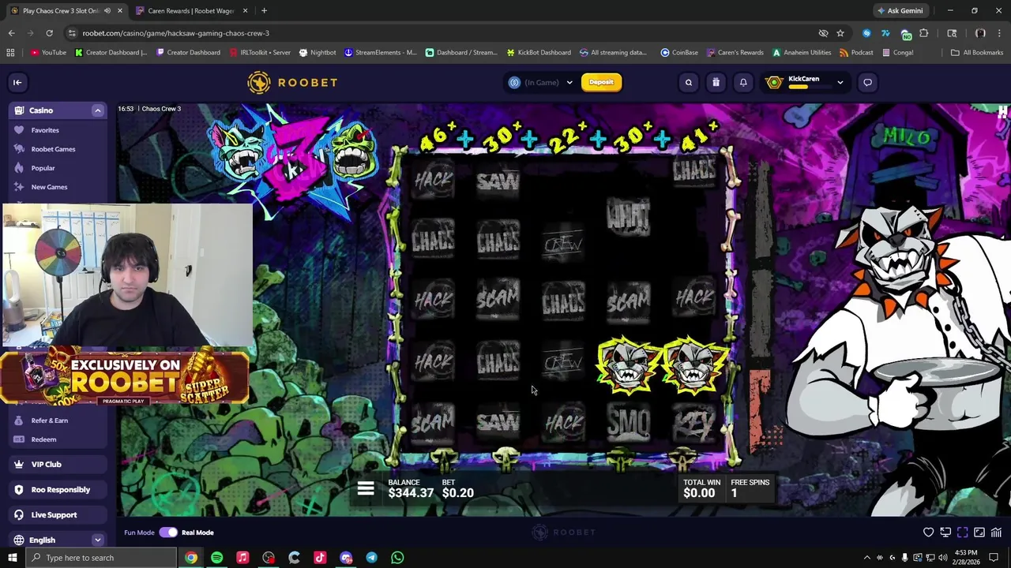Open the CoinBase bookmark
The height and width of the screenshot is (568, 1011).
coord(679,53)
